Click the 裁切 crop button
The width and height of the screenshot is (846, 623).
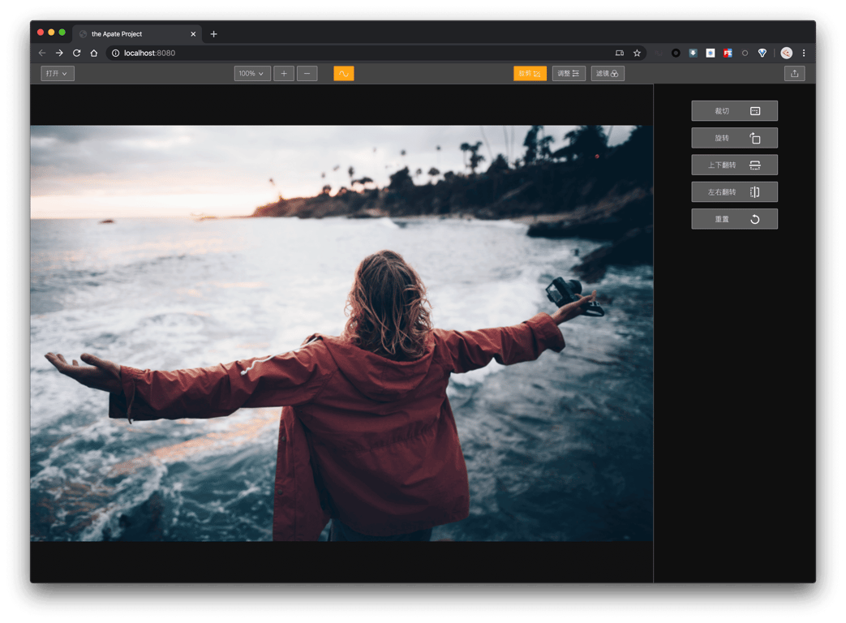[x=734, y=111]
